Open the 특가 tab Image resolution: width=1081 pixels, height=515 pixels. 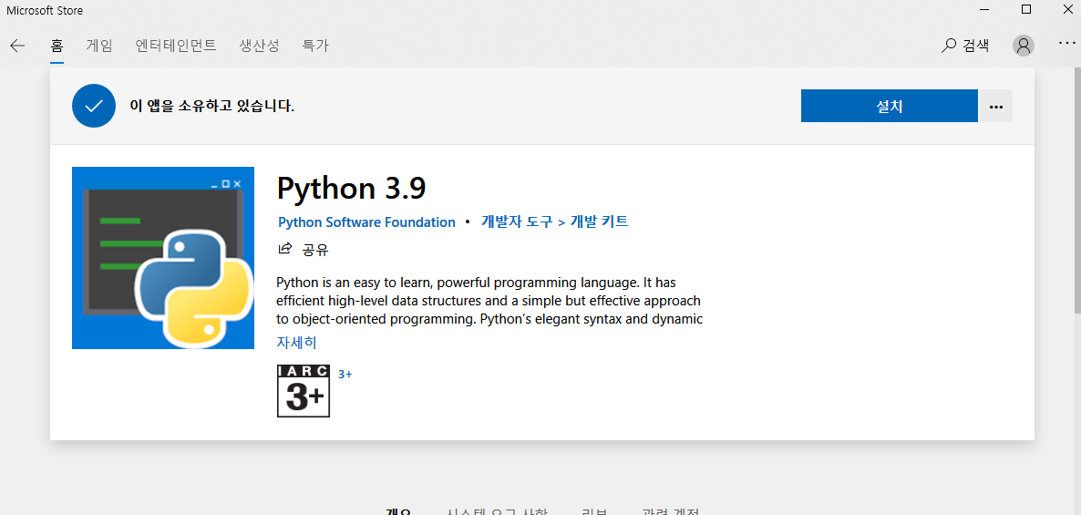coord(315,46)
